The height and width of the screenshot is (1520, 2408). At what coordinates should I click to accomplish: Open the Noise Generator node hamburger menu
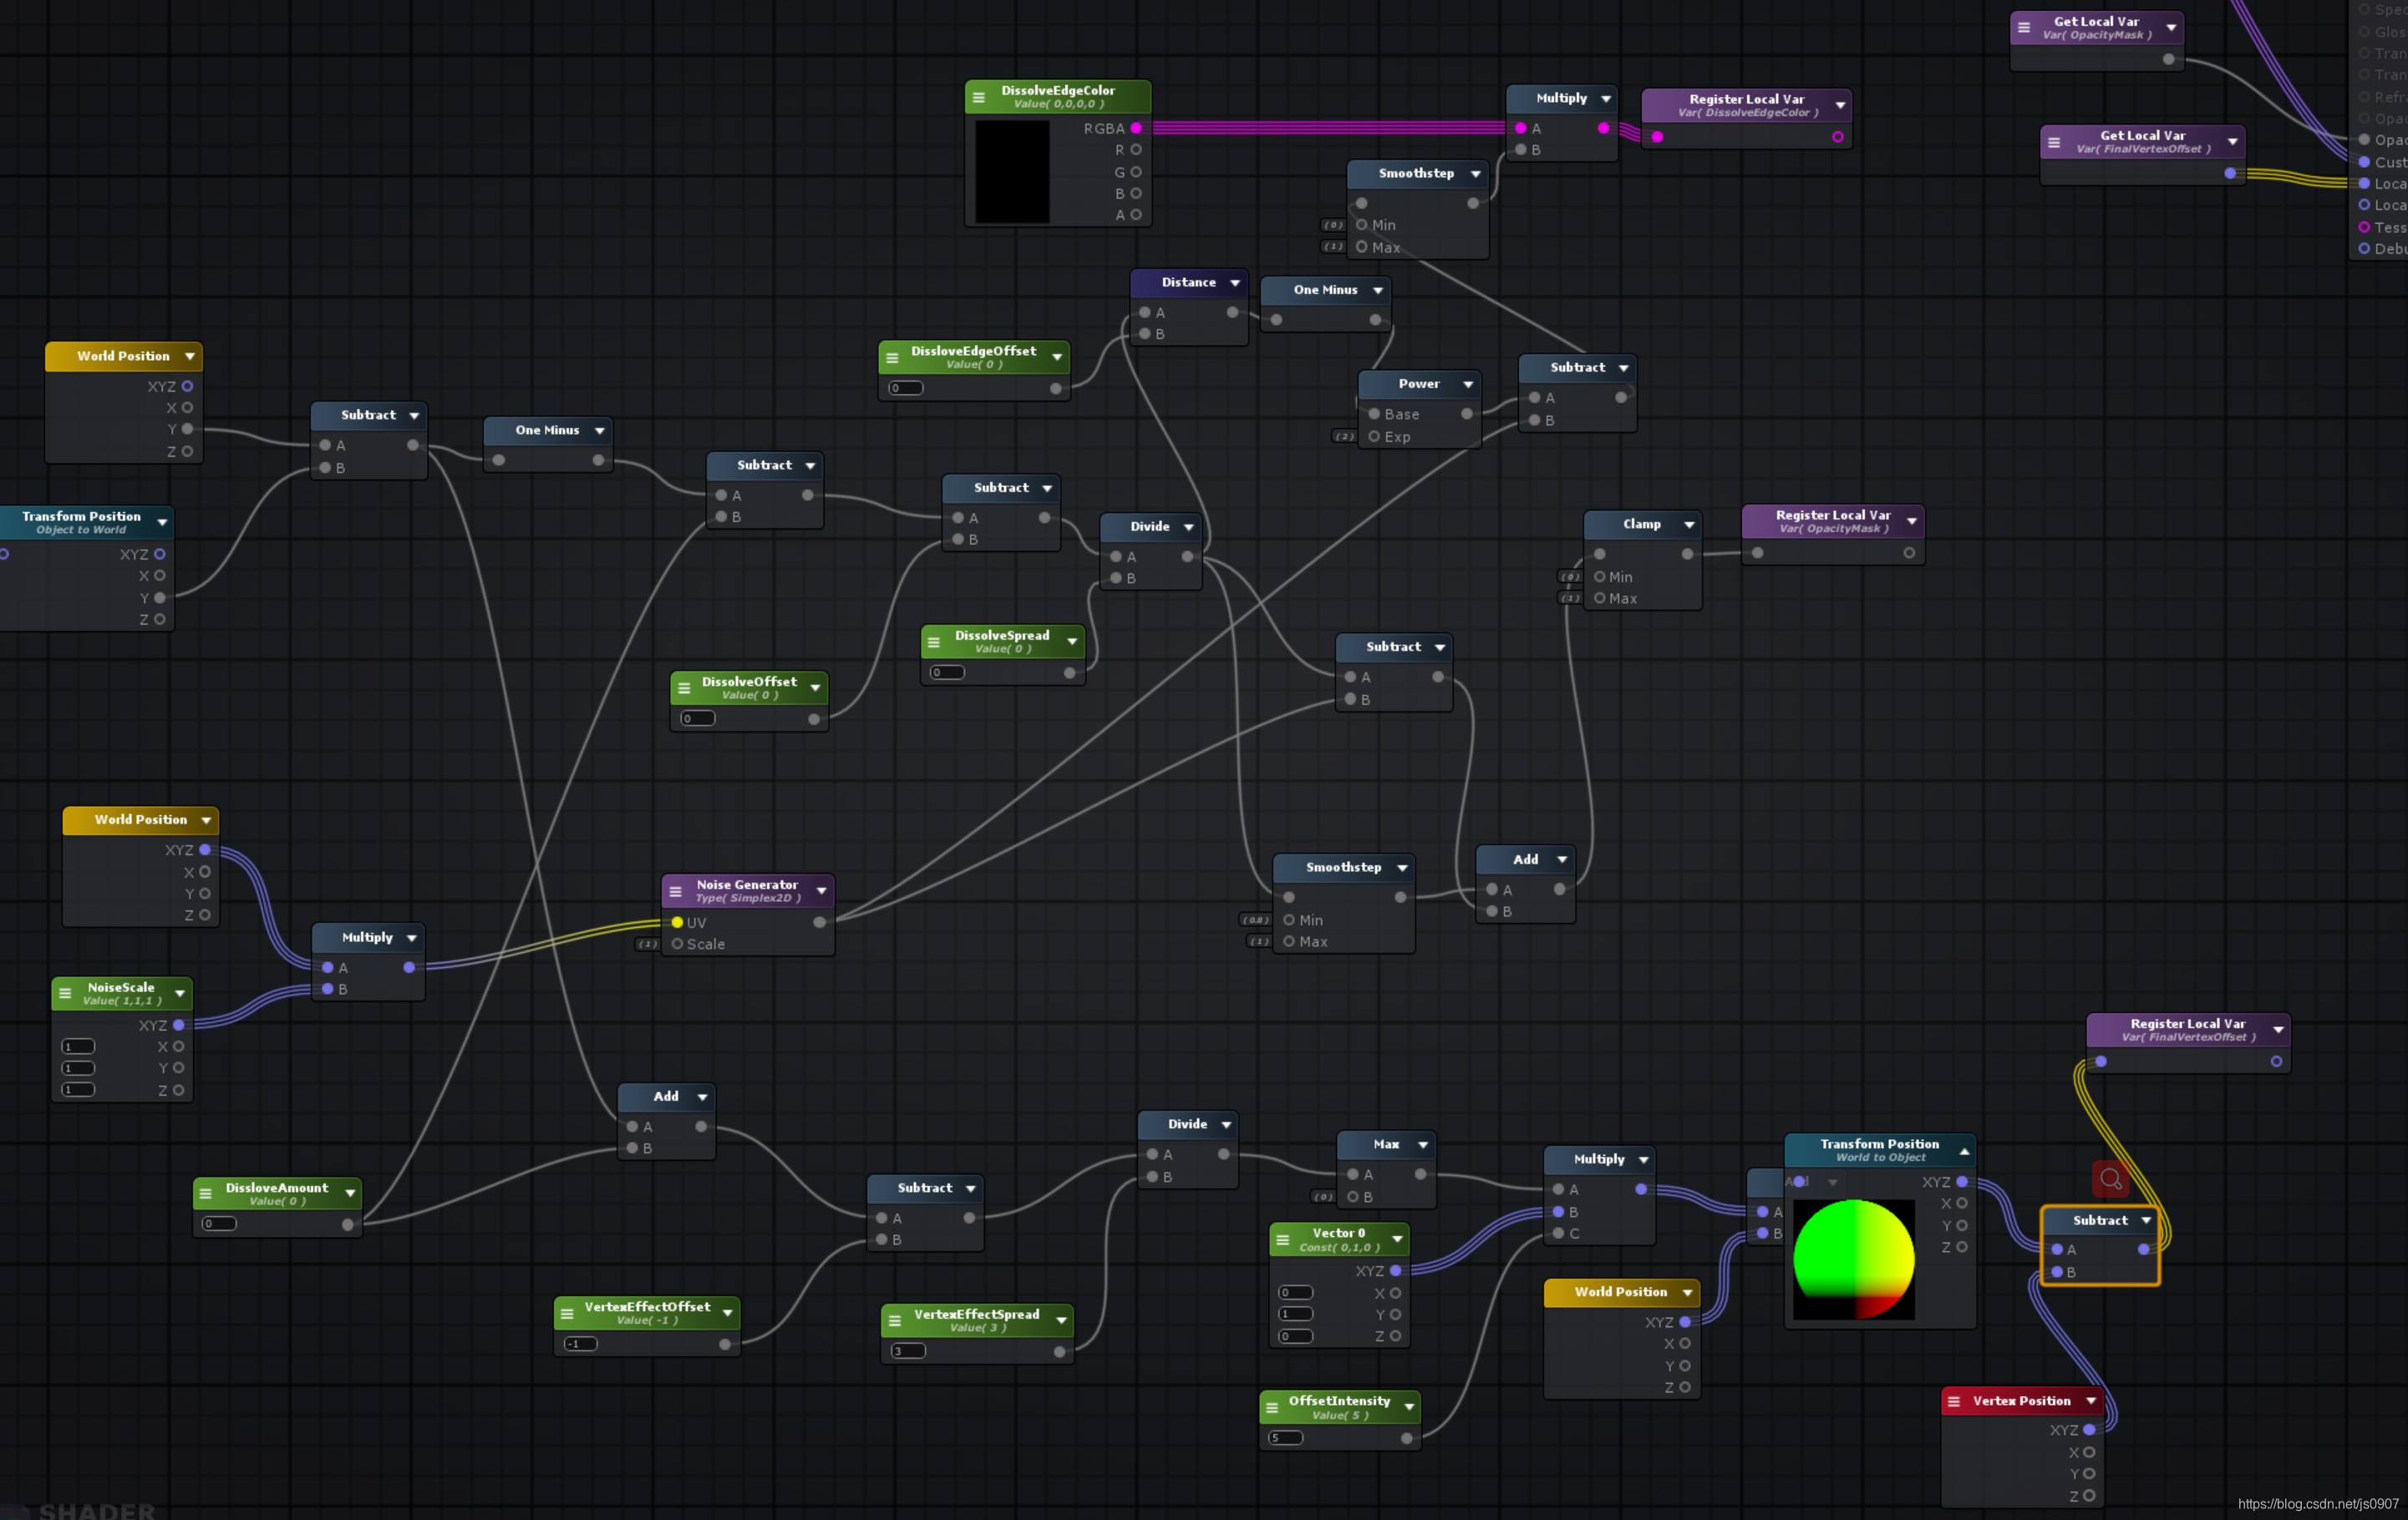point(675,890)
